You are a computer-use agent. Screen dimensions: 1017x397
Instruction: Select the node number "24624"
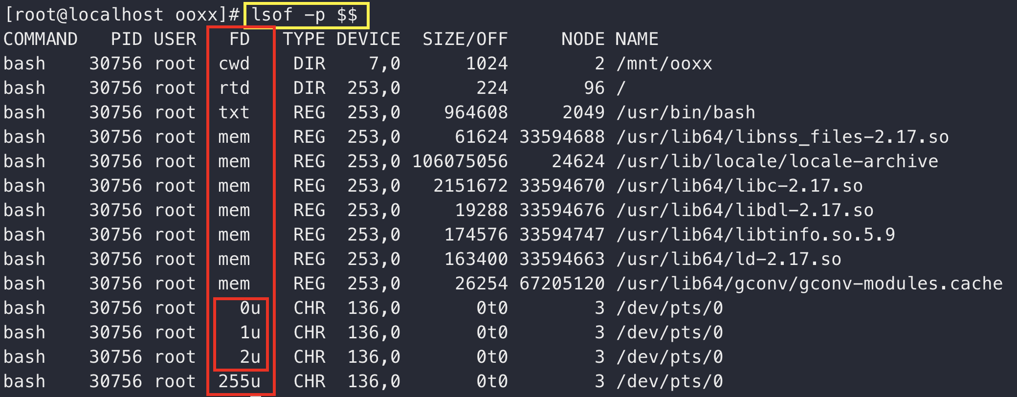(x=578, y=161)
